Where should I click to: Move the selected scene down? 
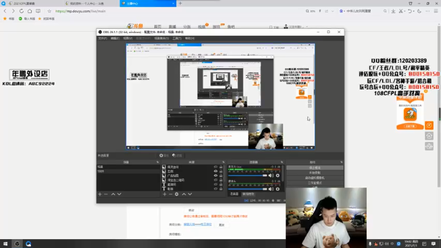pyautogui.click(x=119, y=194)
